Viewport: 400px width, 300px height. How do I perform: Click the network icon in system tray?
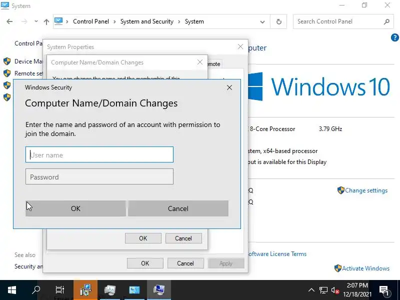click(323, 290)
